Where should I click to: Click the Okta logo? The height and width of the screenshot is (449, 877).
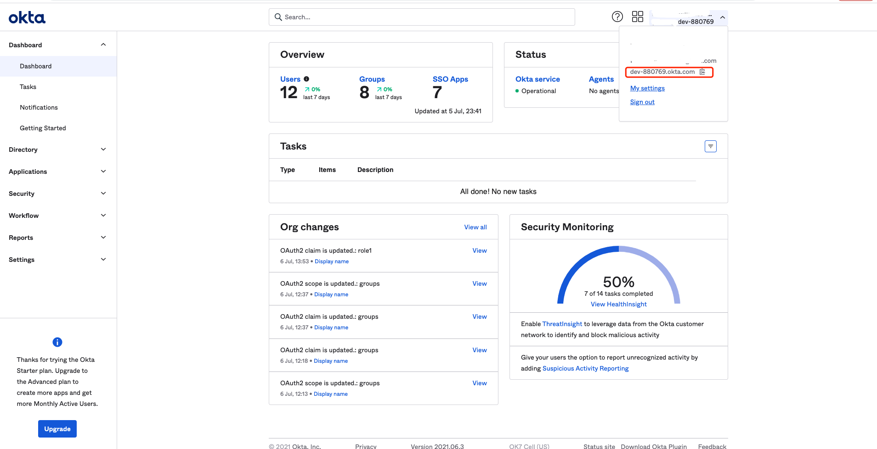27,17
